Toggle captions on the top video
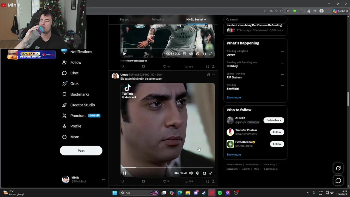Viewport: 350px width, 197px height. tap(184, 54)
